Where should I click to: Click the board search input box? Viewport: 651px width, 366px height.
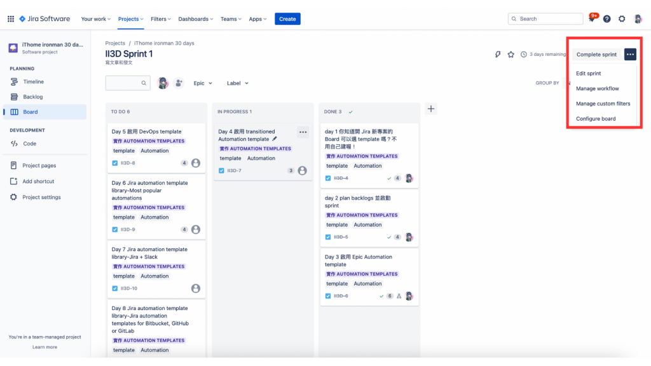pyautogui.click(x=128, y=83)
